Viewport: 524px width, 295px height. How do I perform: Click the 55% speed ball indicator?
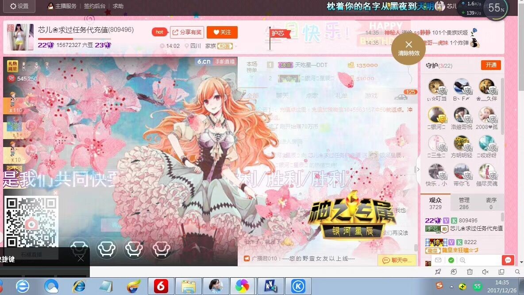(496, 8)
